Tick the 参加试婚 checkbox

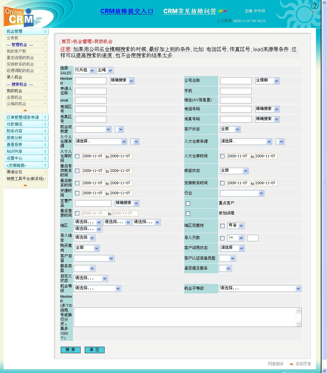point(188,213)
